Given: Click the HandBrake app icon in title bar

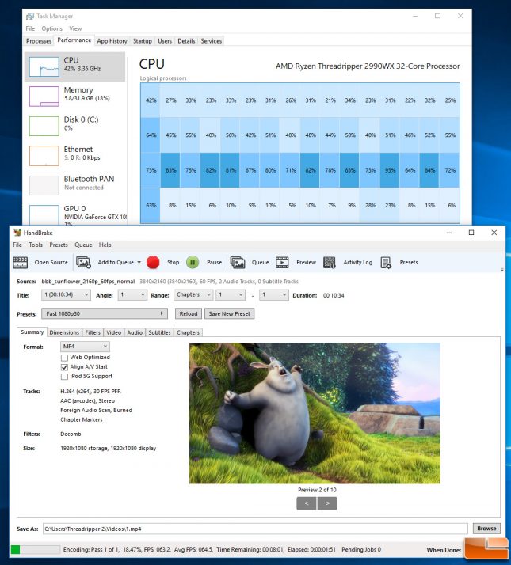Looking at the screenshot, I should pos(17,233).
